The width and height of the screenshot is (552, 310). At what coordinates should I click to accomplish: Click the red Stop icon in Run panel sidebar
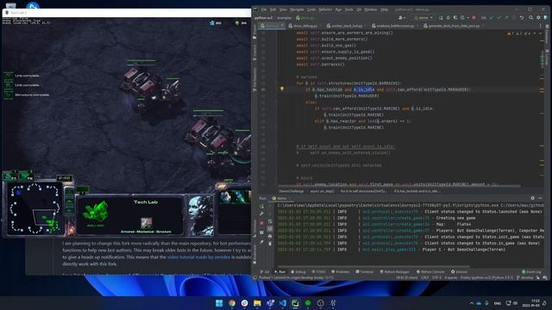pyautogui.click(x=261, y=223)
